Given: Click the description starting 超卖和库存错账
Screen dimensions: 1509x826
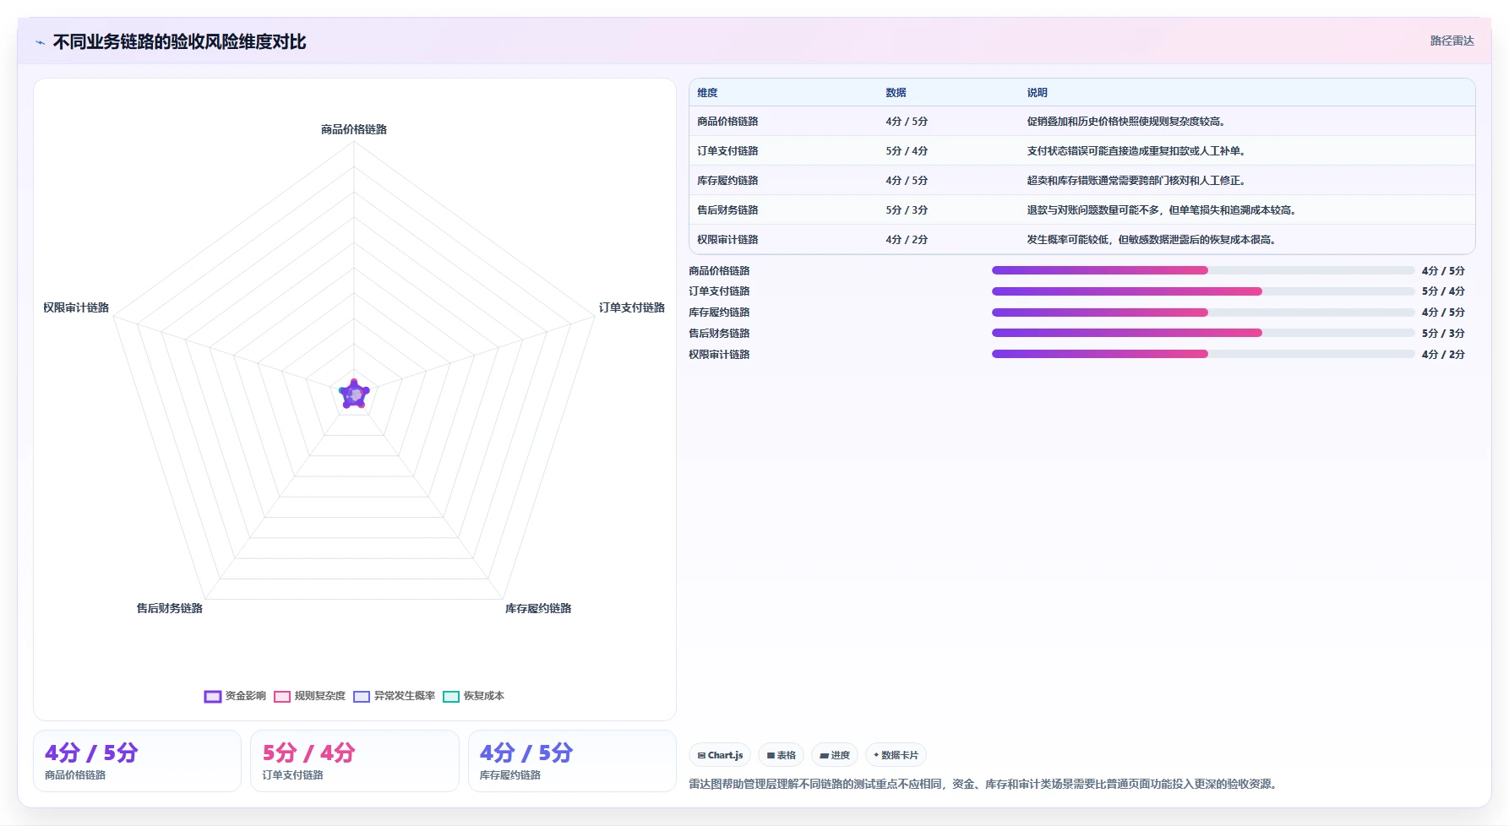Looking at the screenshot, I should (x=1136, y=181).
